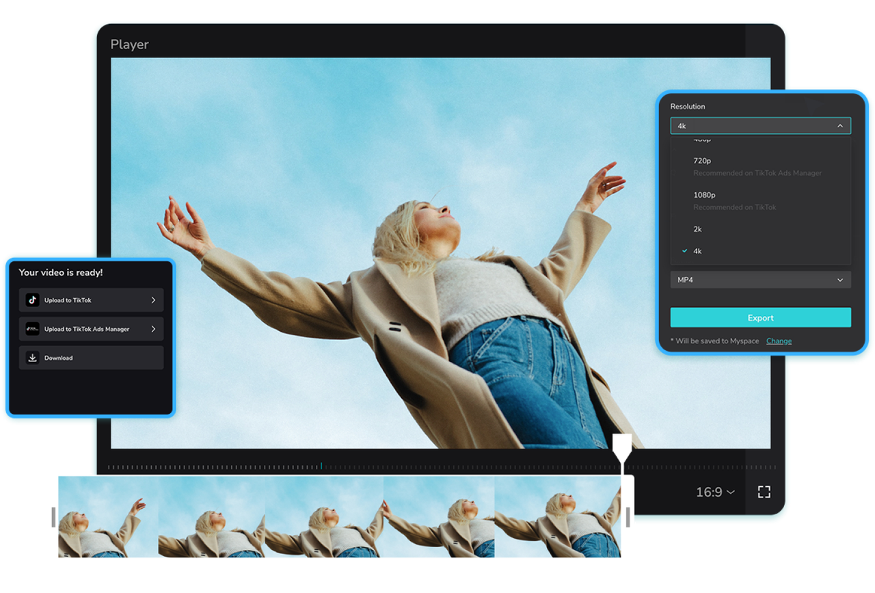The image size is (875, 593).
Task: Click the Player panel title
Action: pyautogui.click(x=129, y=44)
